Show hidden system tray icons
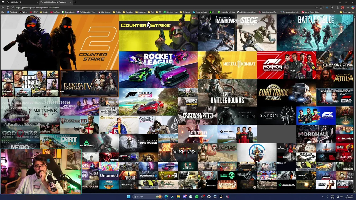The width and height of the screenshot is (356, 200). click(323, 197)
